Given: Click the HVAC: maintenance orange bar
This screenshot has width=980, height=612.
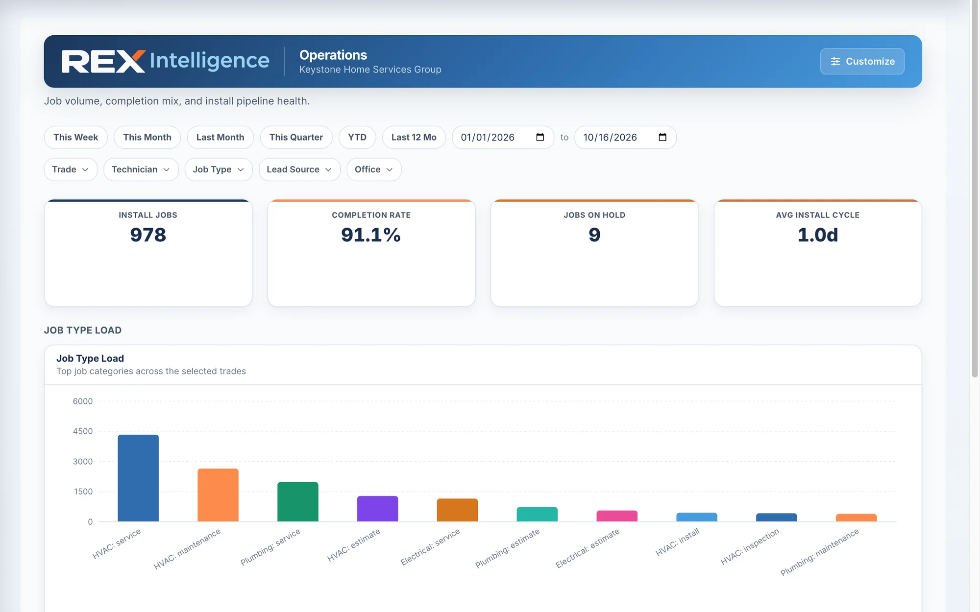Looking at the screenshot, I should tap(218, 495).
